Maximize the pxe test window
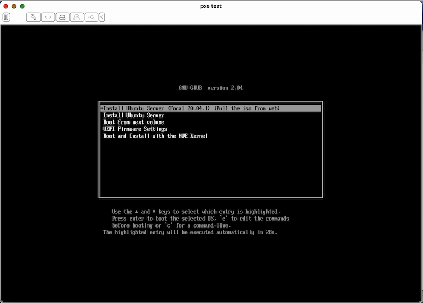The height and width of the screenshot is (303, 423). [x=22, y=6]
